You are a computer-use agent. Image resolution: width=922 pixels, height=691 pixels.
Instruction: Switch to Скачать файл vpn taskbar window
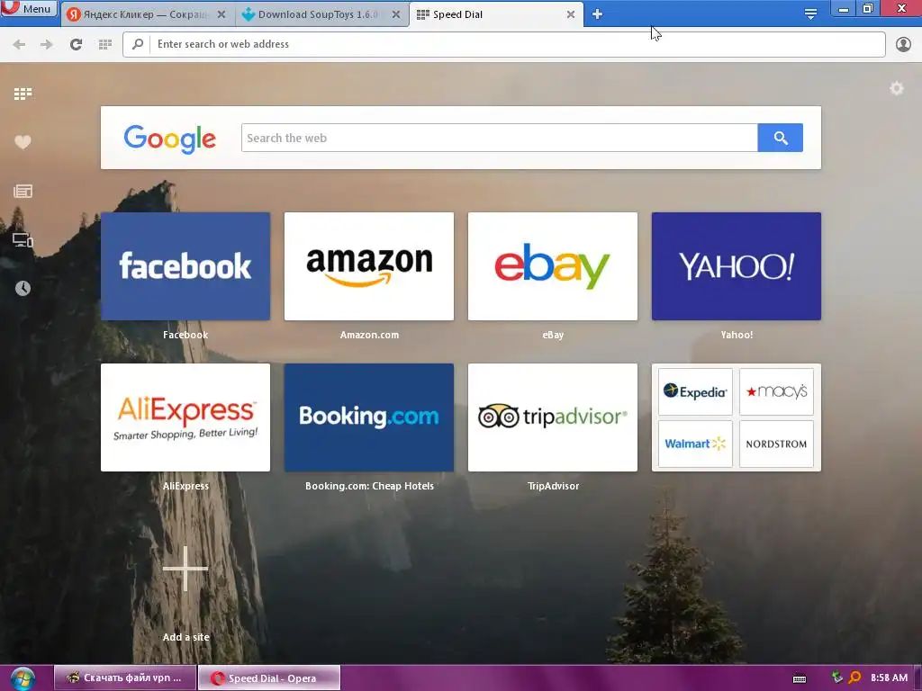pos(125,678)
